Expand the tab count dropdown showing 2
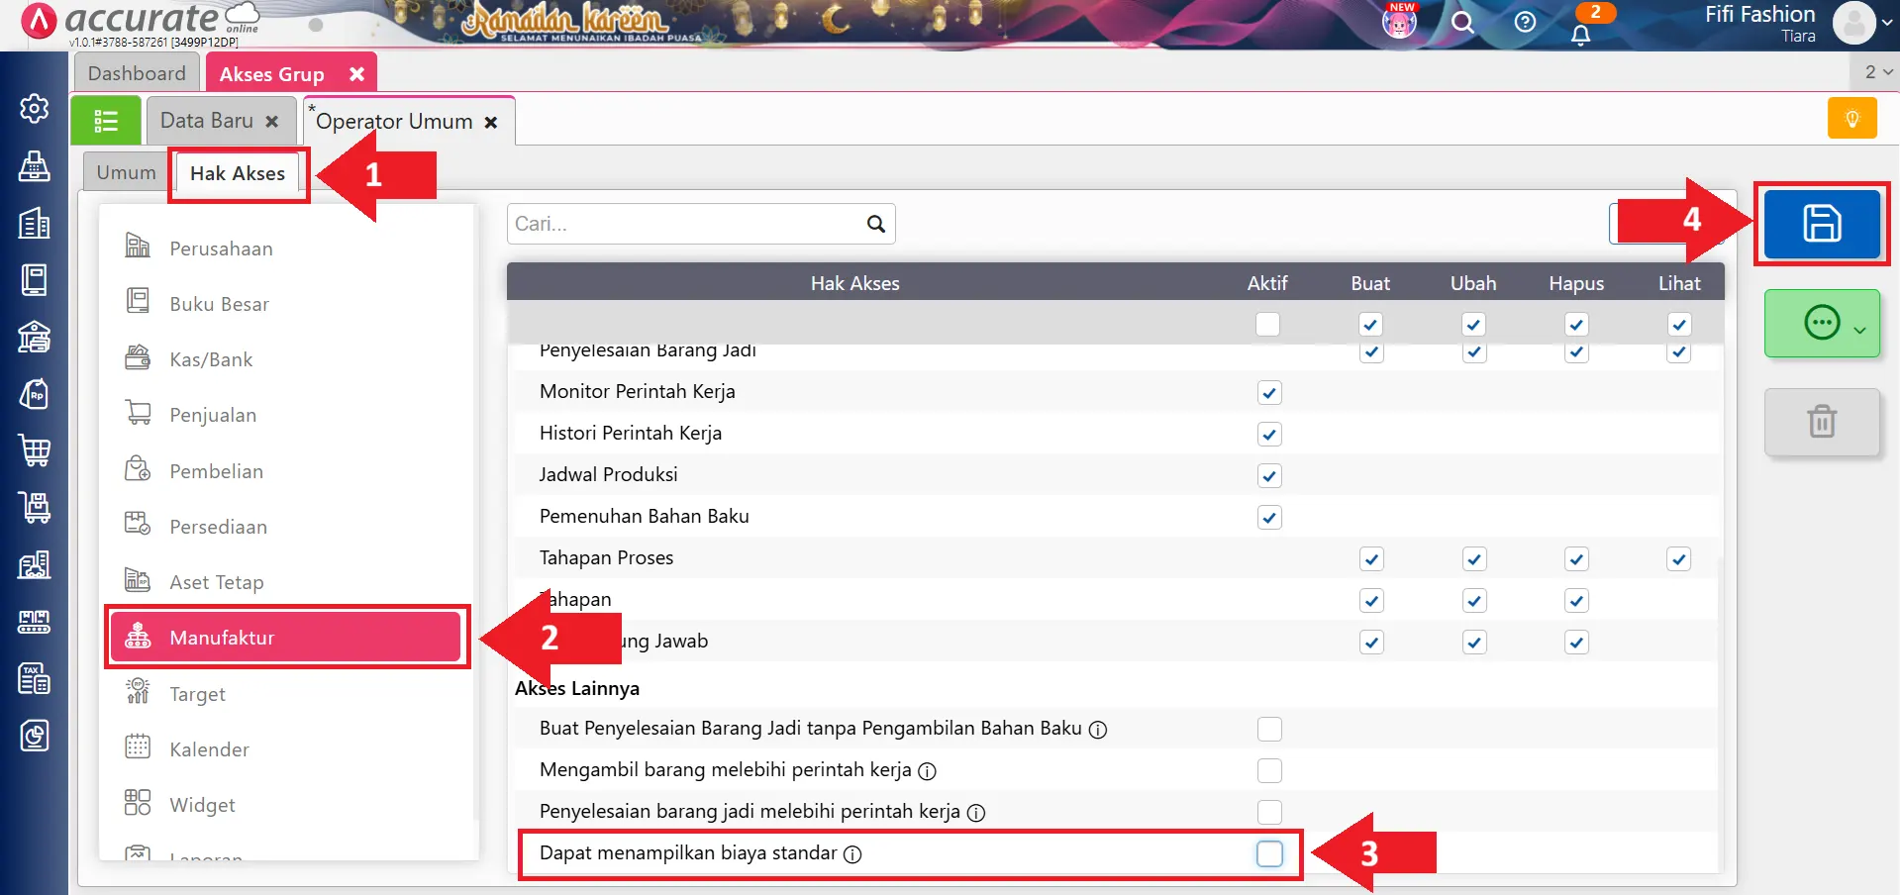The height and width of the screenshot is (895, 1900). click(x=1878, y=72)
